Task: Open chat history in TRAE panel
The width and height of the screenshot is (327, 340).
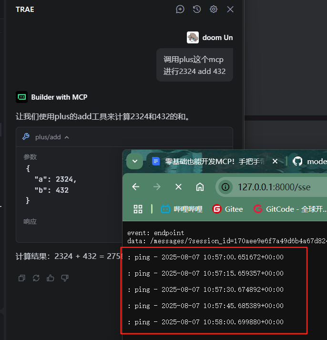Action: pyautogui.click(x=197, y=10)
